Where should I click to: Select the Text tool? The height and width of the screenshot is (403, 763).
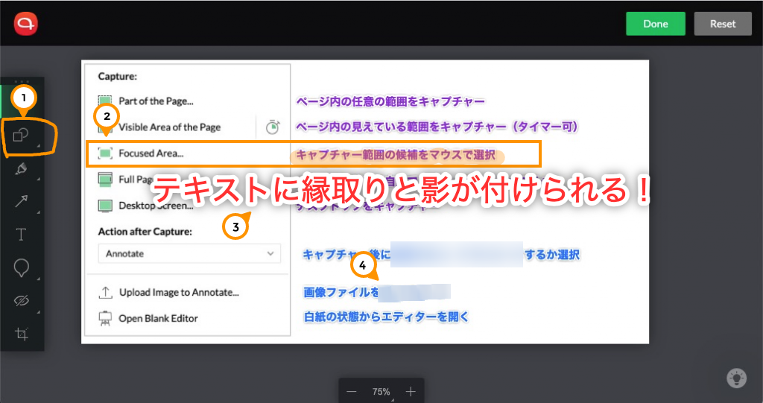pos(21,235)
